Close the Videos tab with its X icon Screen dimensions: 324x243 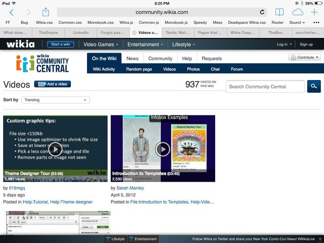pos(134,32)
